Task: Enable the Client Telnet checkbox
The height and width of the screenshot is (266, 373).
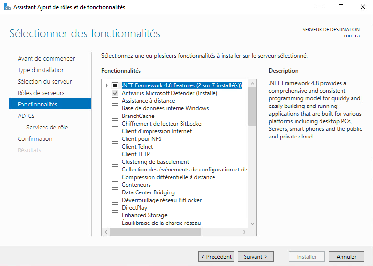Action: click(x=115, y=146)
